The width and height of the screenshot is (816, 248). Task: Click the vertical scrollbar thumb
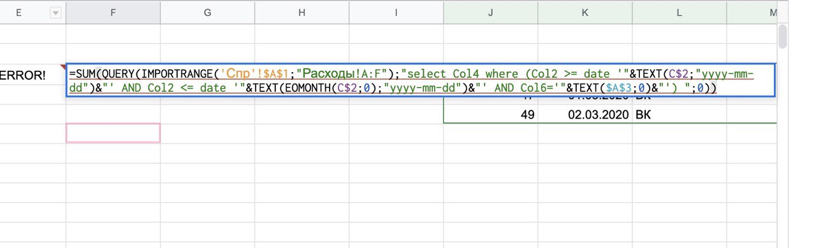(783, 36)
